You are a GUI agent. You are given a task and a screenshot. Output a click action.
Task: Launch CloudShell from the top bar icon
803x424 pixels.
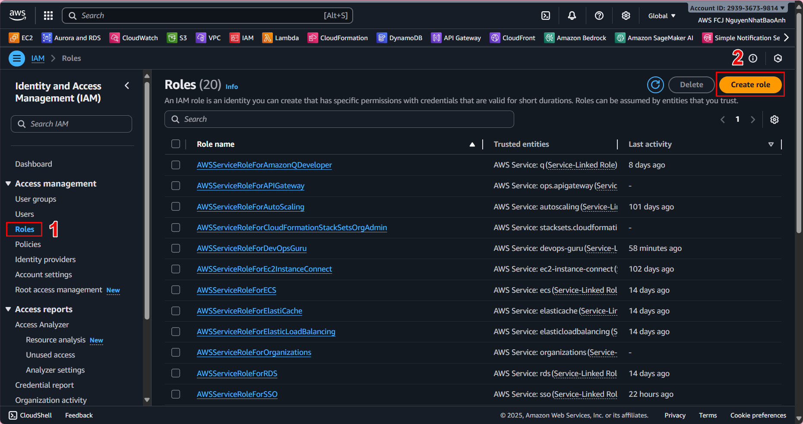point(546,16)
